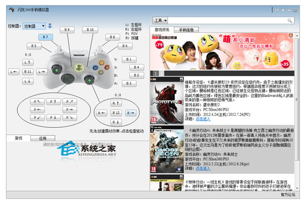
Task: Open 点击进入 link for 虐杀原形2
Action: click(x=202, y=119)
